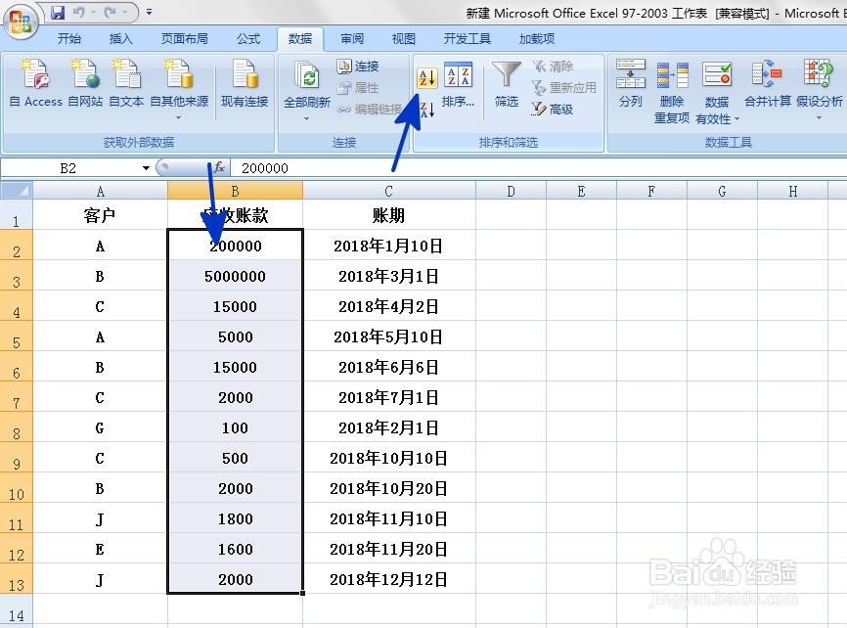Select column C header

[x=389, y=191]
